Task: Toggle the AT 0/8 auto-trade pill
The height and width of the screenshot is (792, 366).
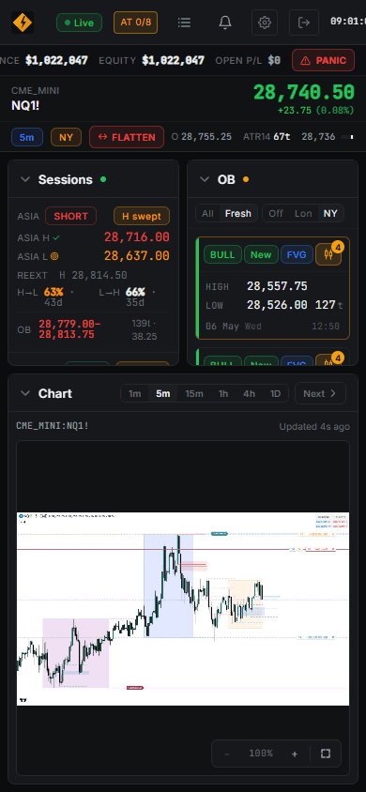Action: [x=135, y=23]
